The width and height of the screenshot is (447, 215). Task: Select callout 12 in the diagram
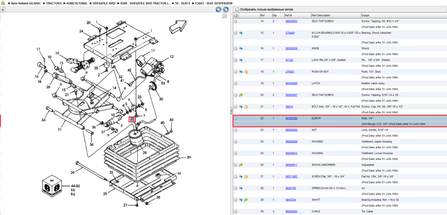(x=171, y=57)
